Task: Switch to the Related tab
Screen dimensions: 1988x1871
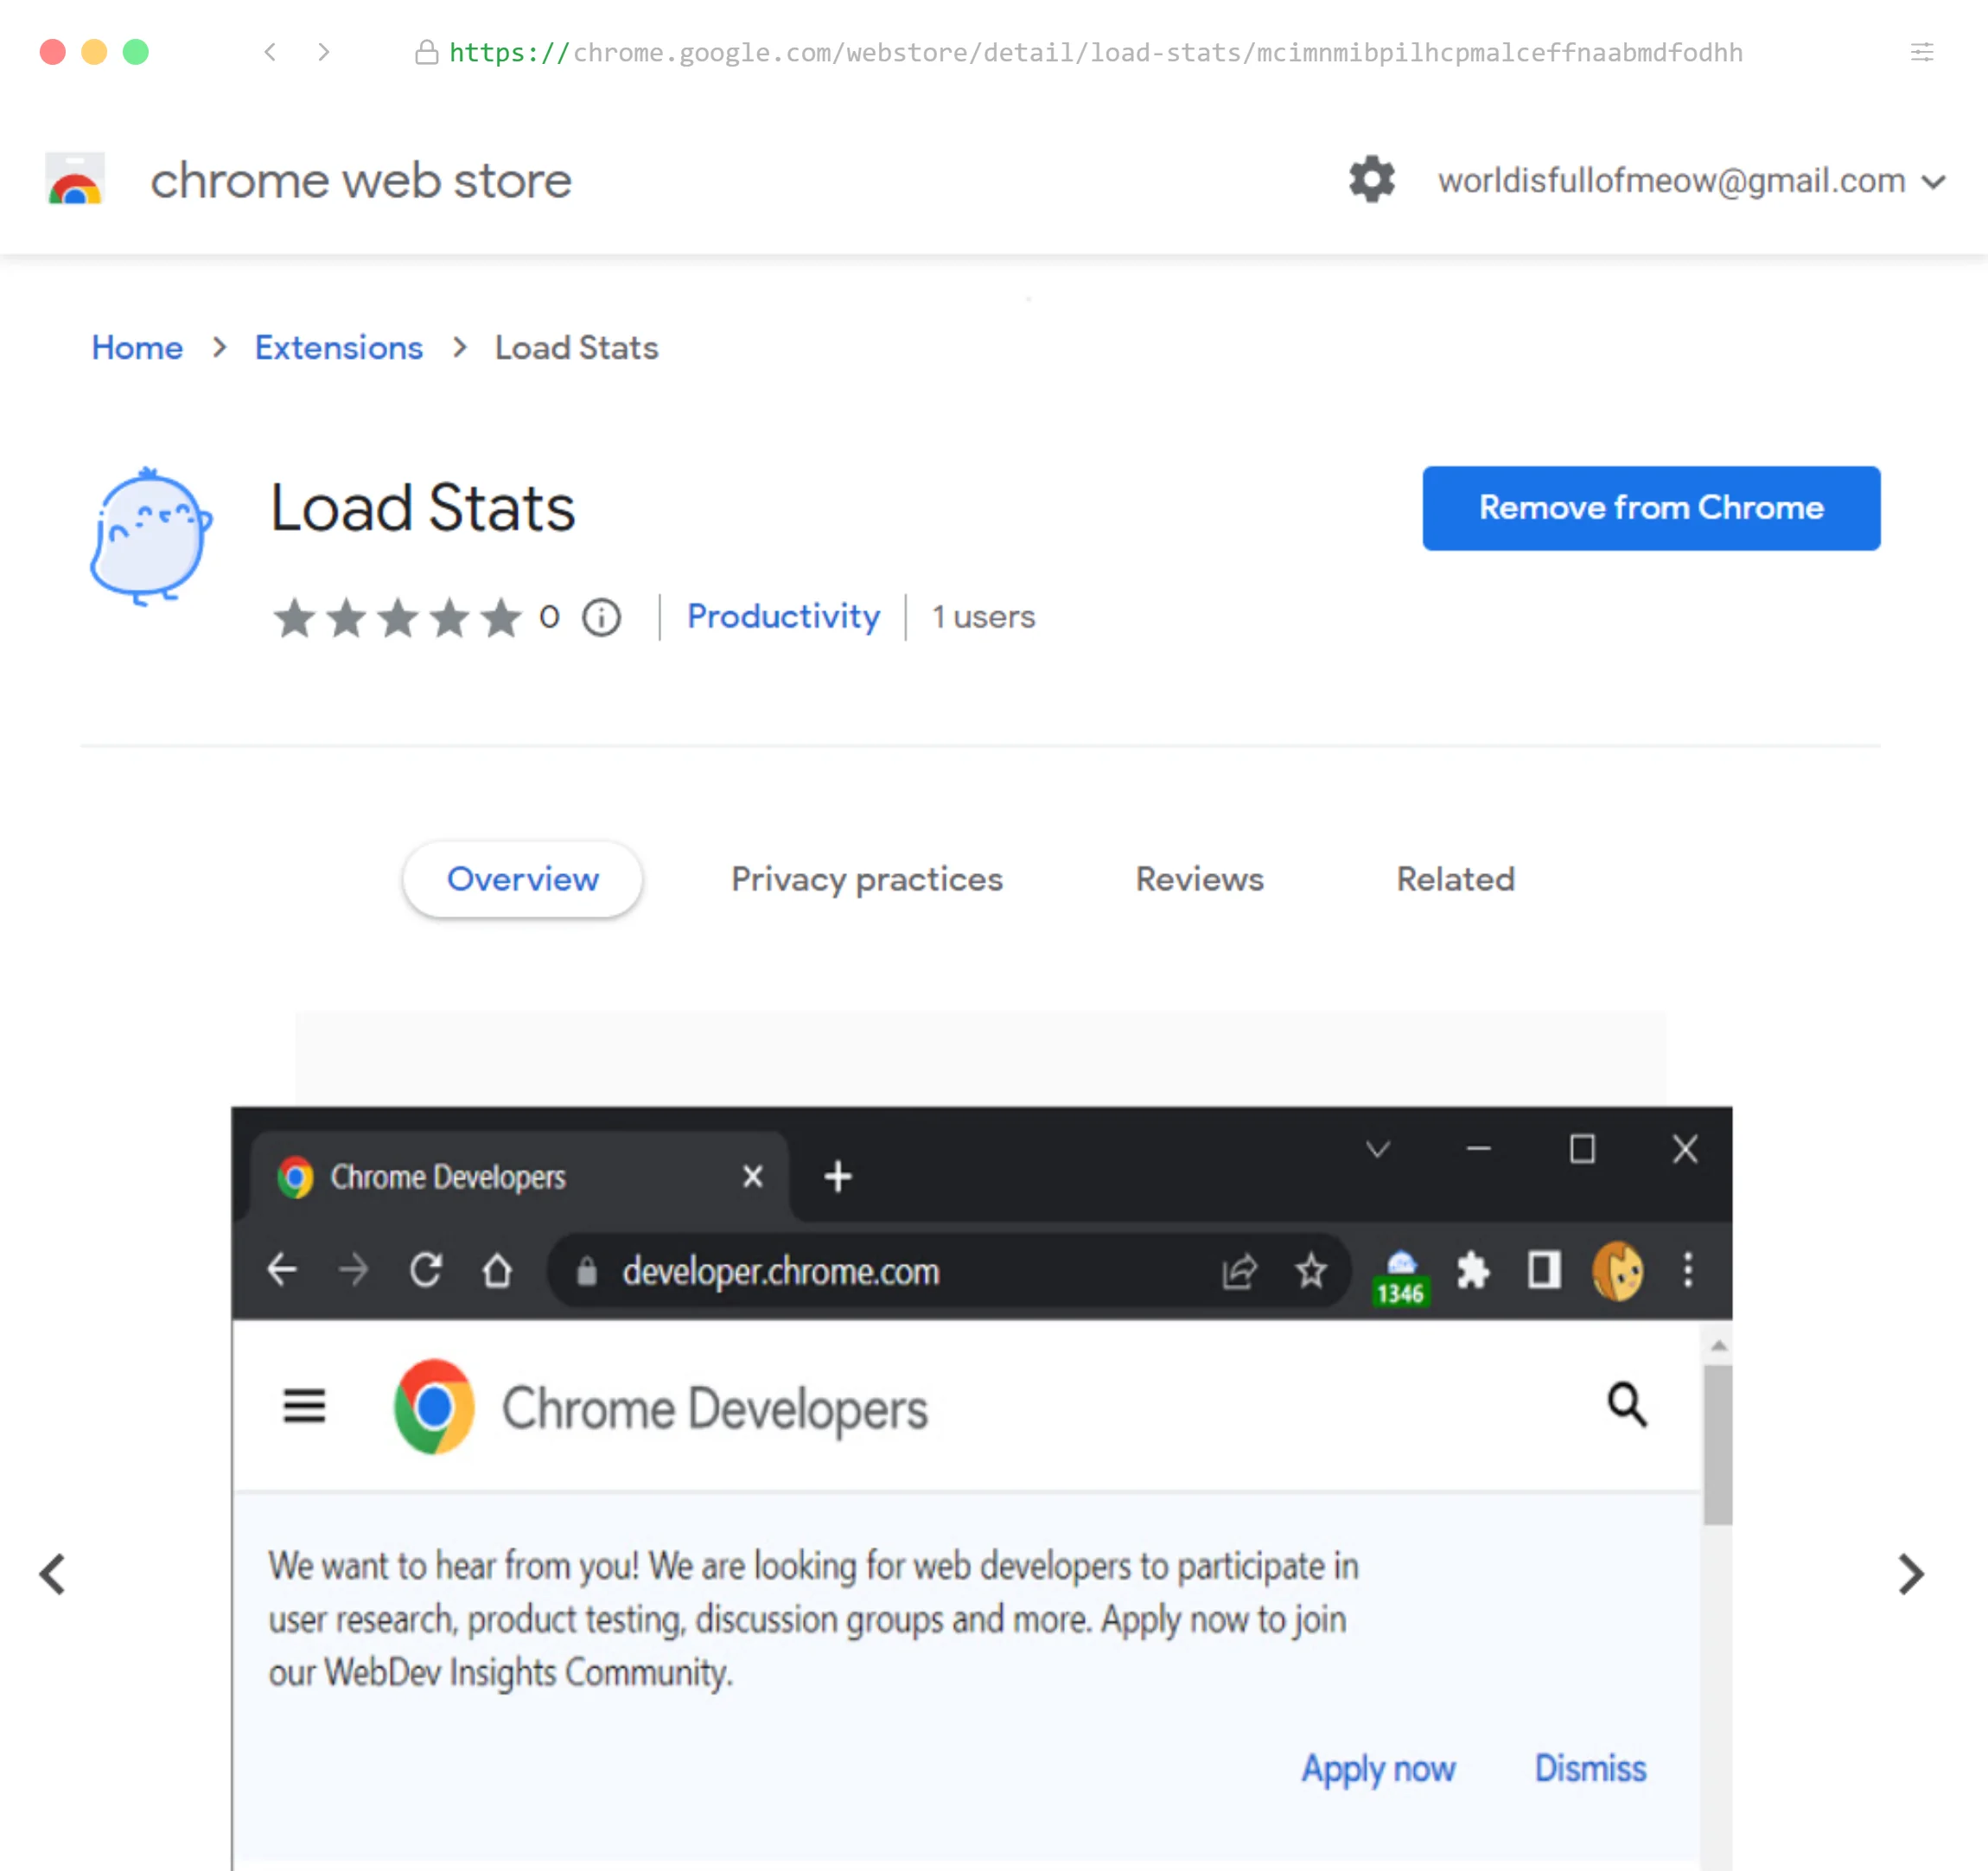Action: click(x=1455, y=878)
